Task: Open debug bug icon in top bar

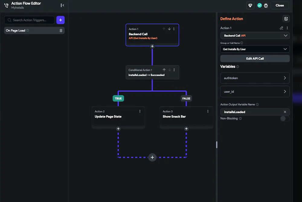Action: [x=266, y=5]
